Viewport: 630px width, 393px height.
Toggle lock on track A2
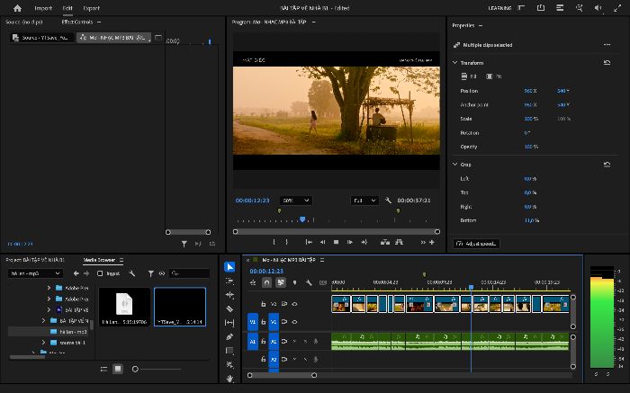pos(263,360)
